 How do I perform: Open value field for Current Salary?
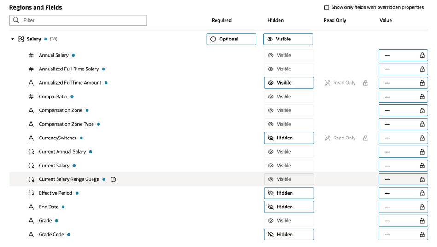coord(398,166)
